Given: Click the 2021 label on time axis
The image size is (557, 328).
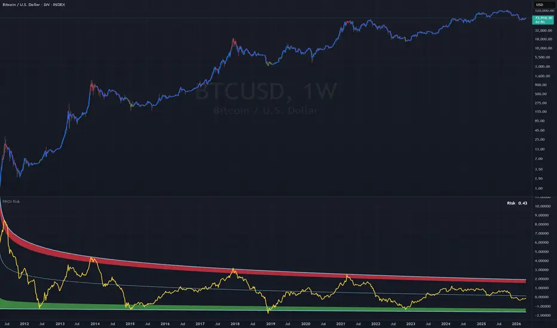Looking at the screenshot, I should coord(341,324).
